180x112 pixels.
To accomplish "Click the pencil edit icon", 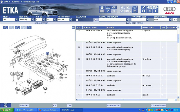I will 108,11.
